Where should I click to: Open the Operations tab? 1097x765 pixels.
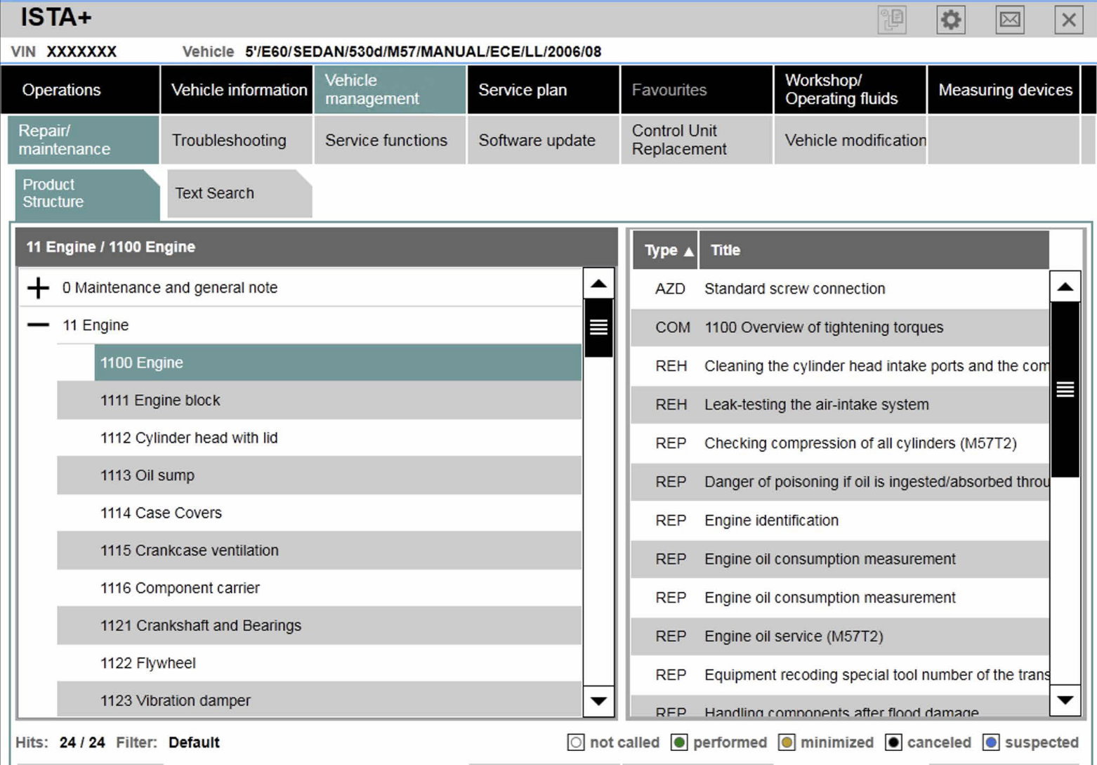[x=80, y=90]
